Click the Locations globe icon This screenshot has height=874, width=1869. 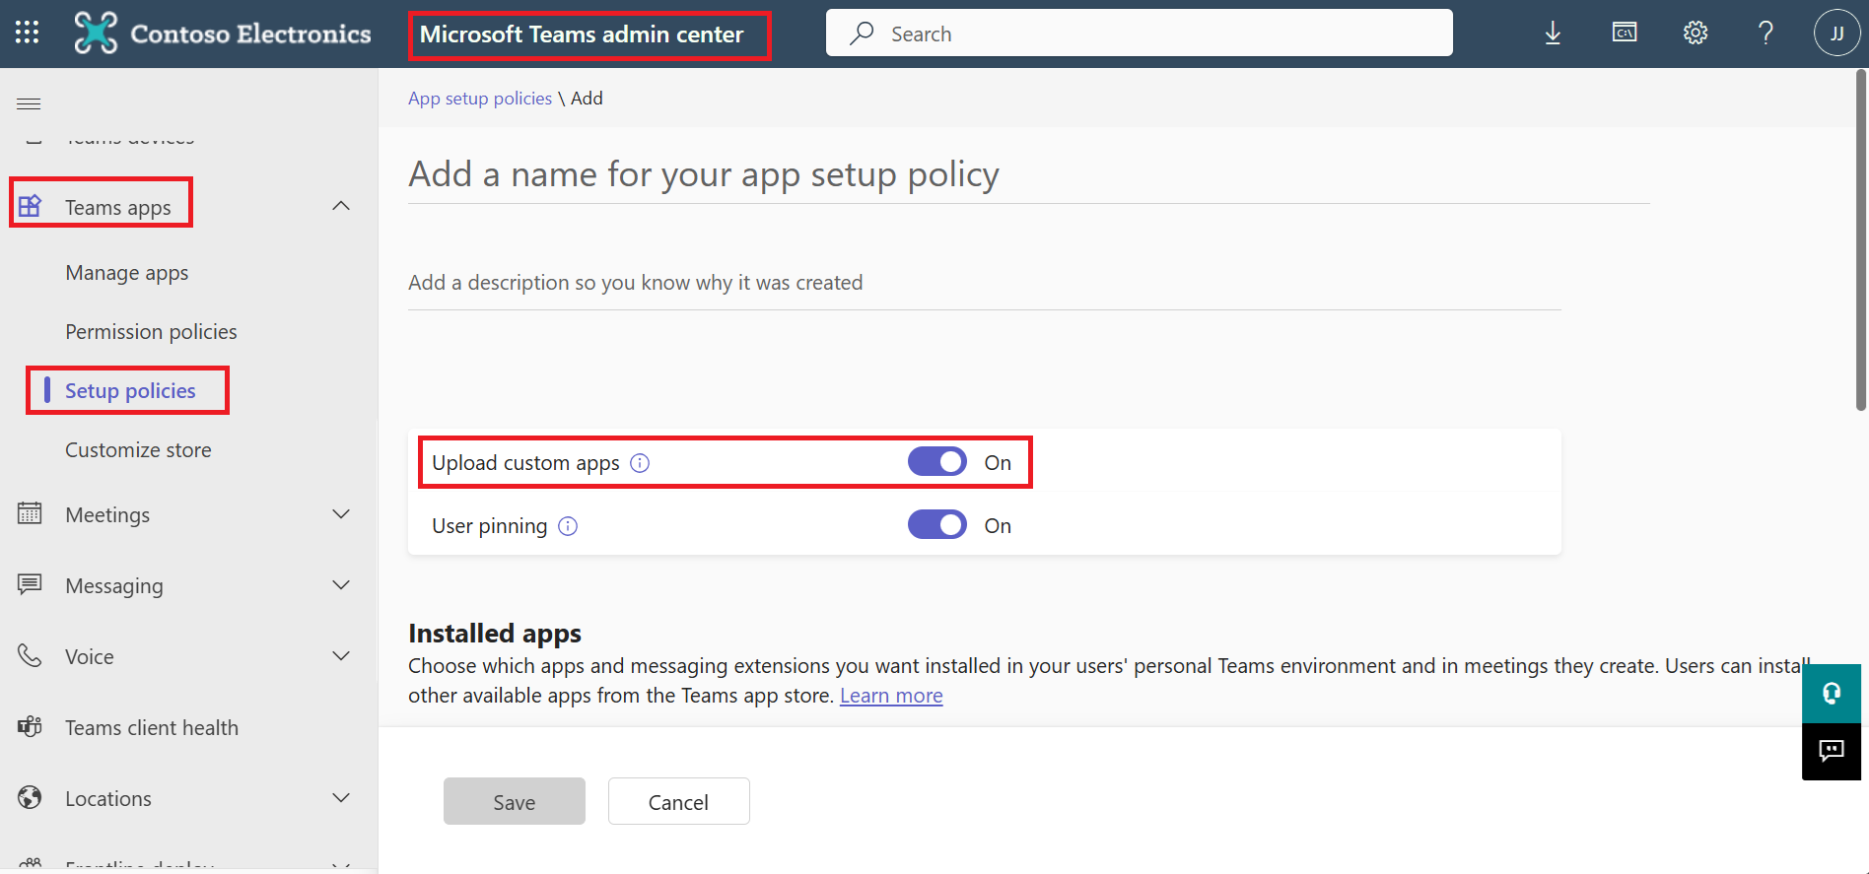pyautogui.click(x=30, y=797)
